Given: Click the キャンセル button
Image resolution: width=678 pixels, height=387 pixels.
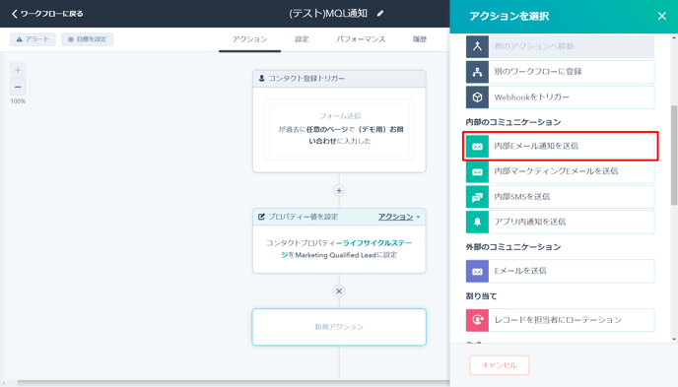Looking at the screenshot, I should tap(499, 365).
